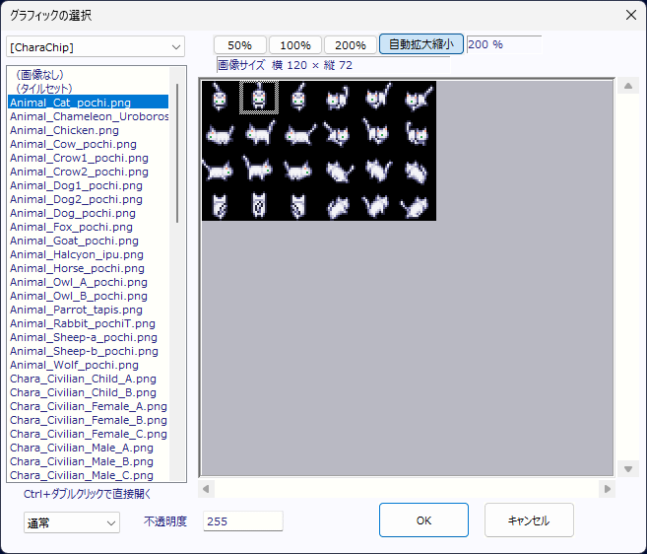Click the opacity 不透明度 input field

(242, 521)
